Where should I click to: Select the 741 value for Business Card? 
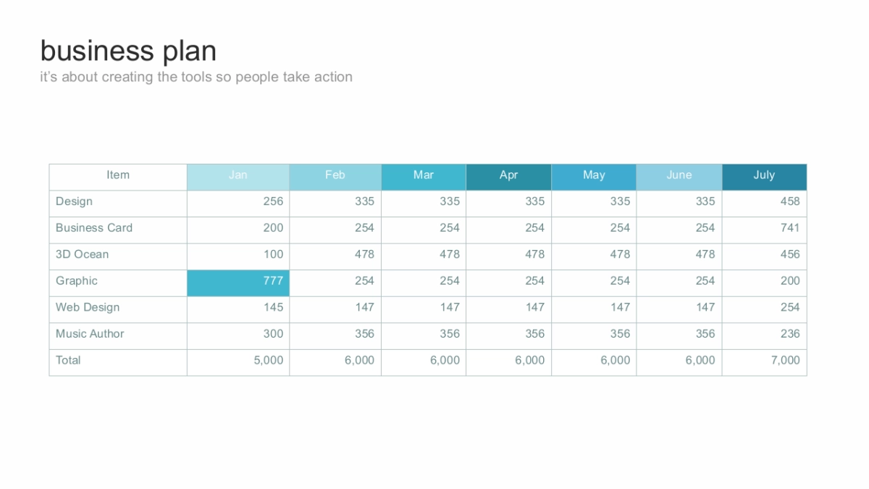click(790, 227)
